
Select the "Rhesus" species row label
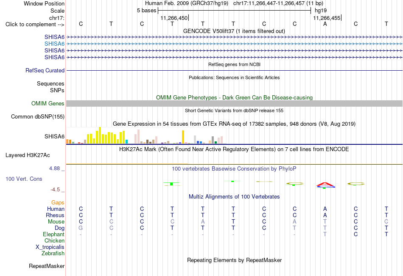pyautogui.click(x=55, y=215)
